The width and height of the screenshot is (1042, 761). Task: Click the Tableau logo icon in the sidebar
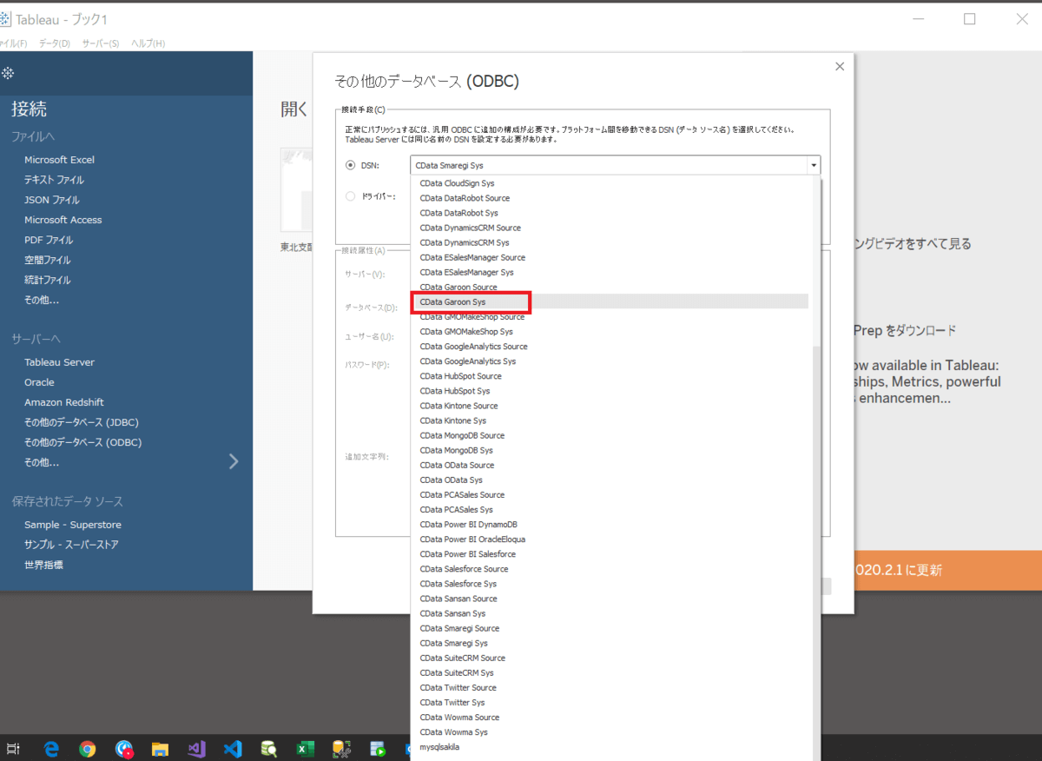pyautogui.click(x=8, y=73)
